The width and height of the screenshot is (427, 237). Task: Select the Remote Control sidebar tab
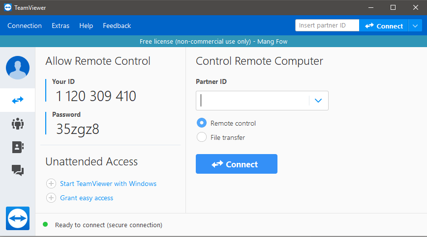[18, 100]
